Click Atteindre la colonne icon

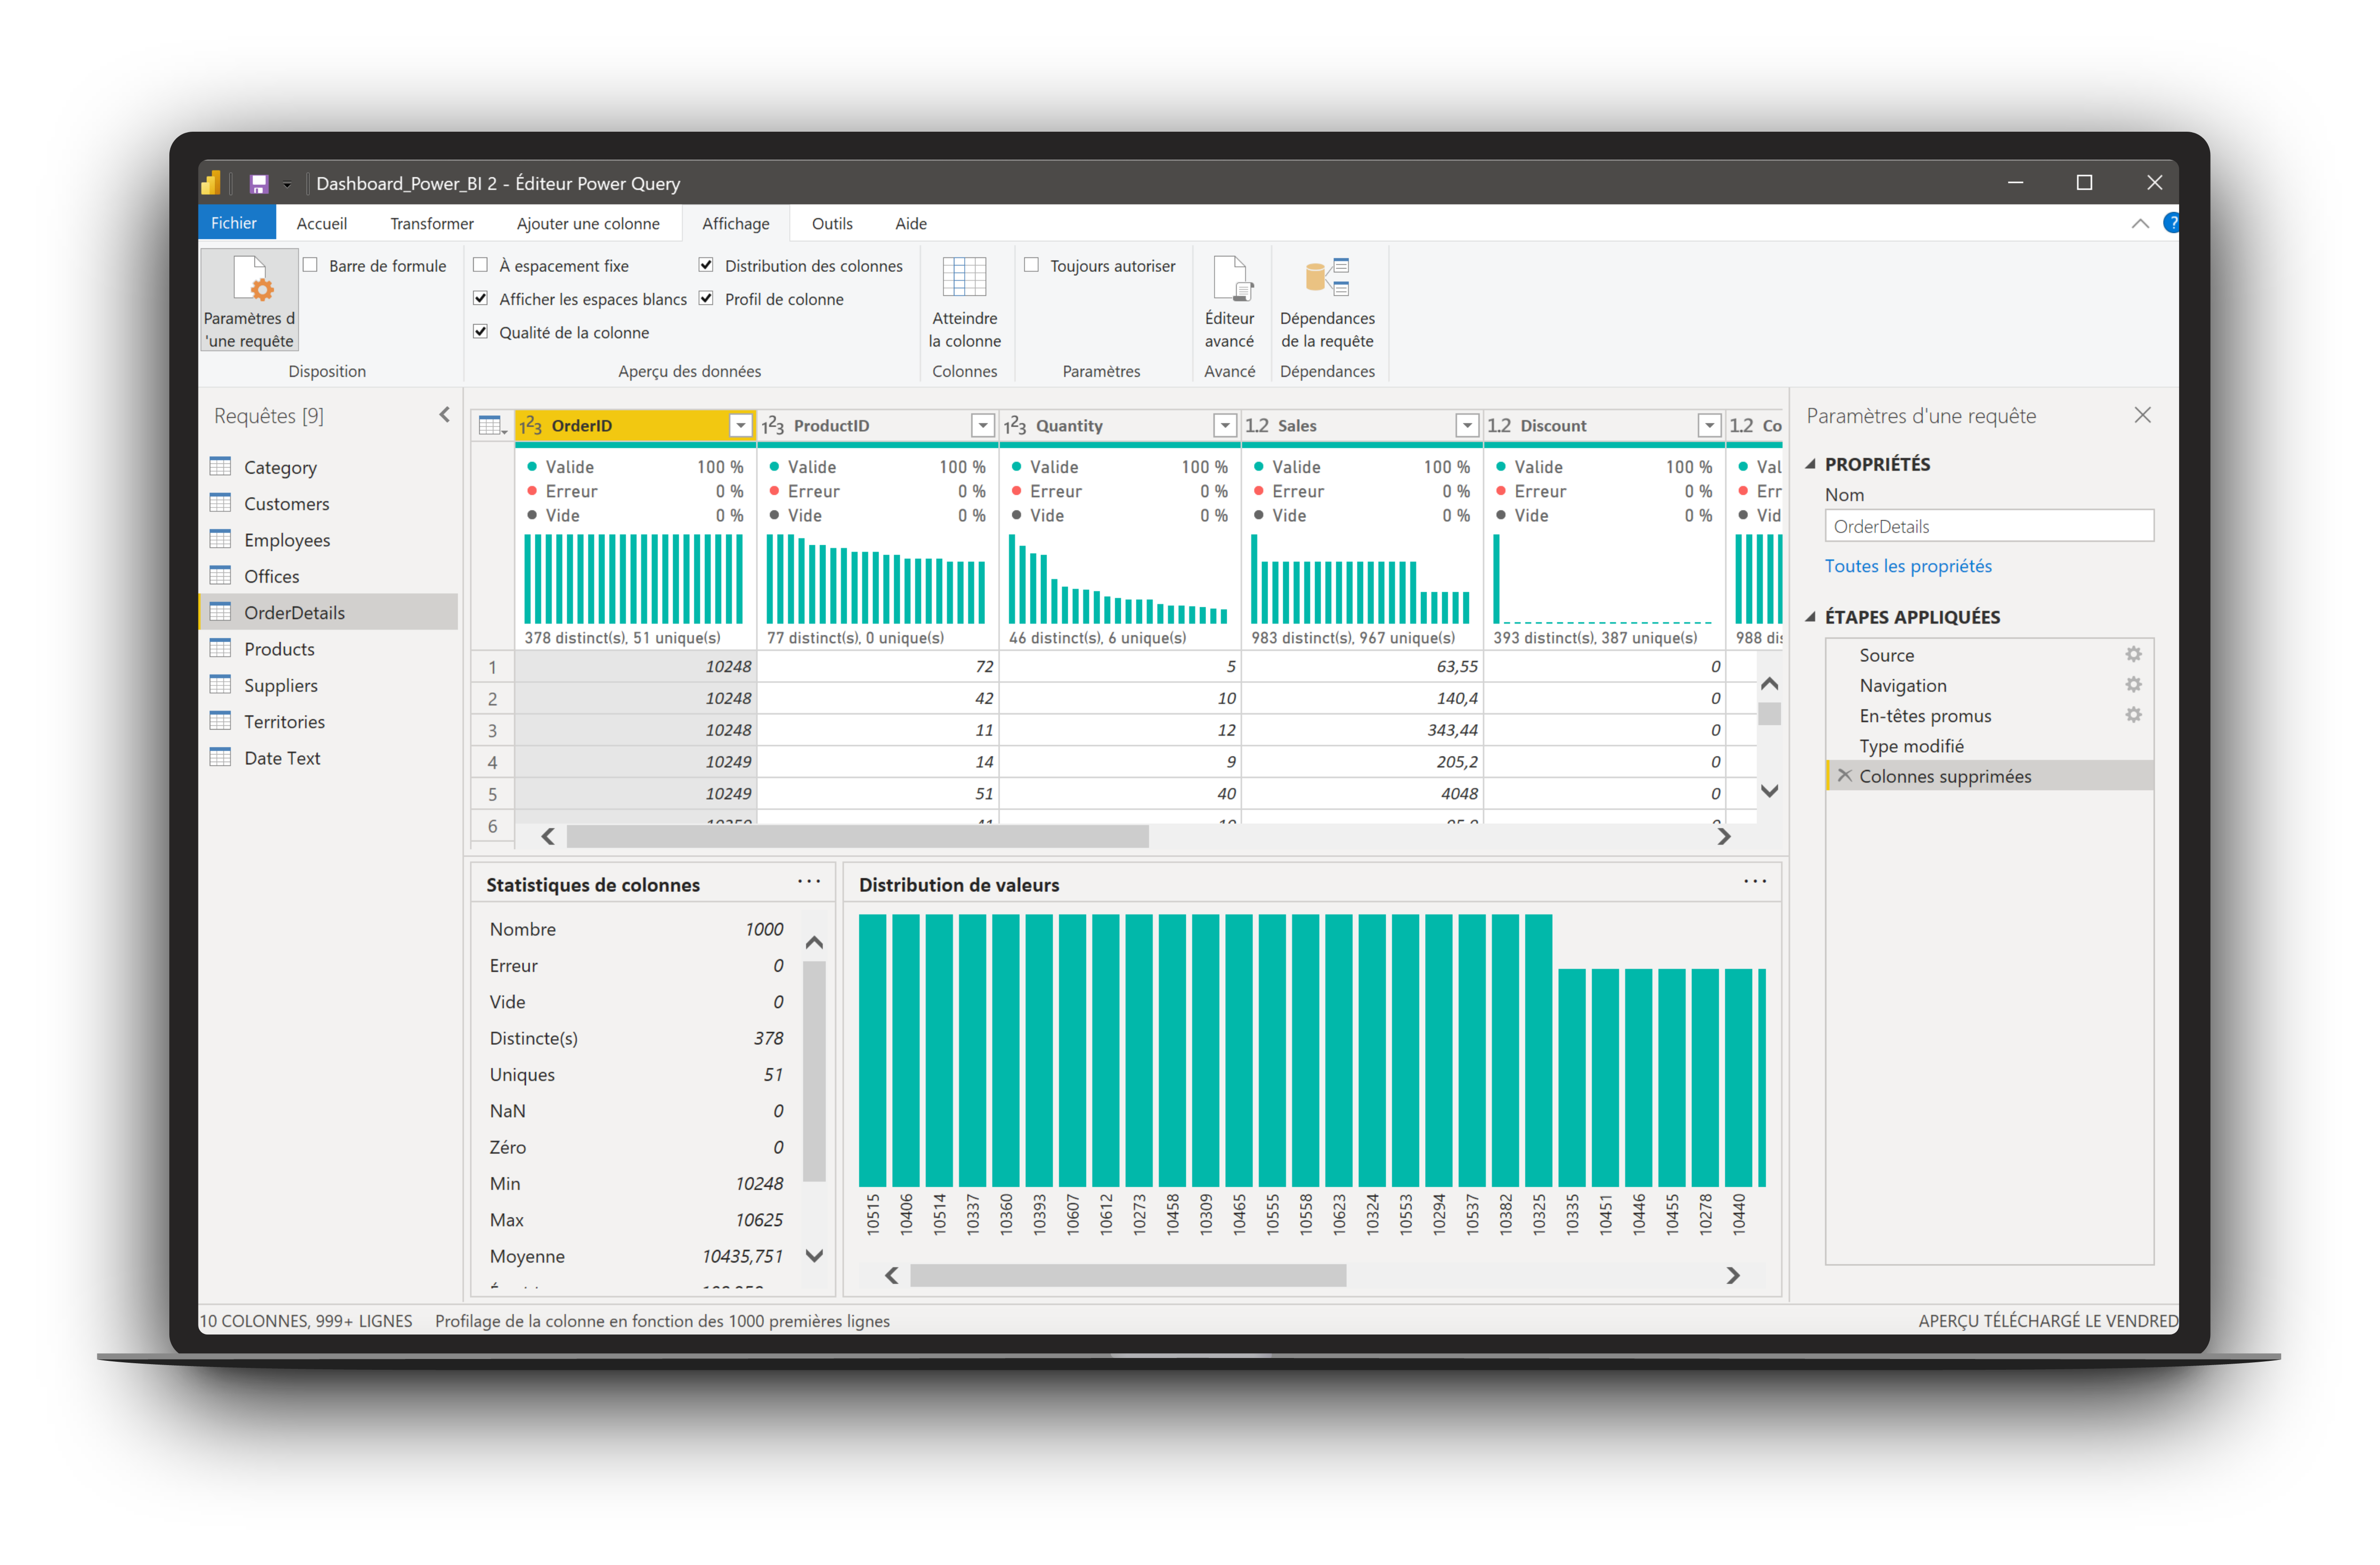[x=964, y=277]
